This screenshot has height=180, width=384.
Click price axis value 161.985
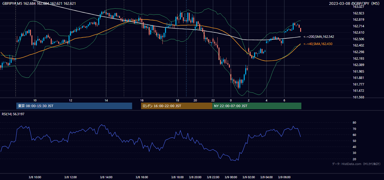point(358,71)
